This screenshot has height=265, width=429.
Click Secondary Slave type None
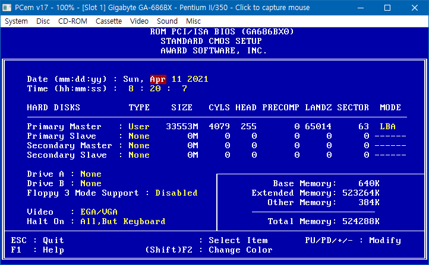pyautogui.click(x=139, y=155)
